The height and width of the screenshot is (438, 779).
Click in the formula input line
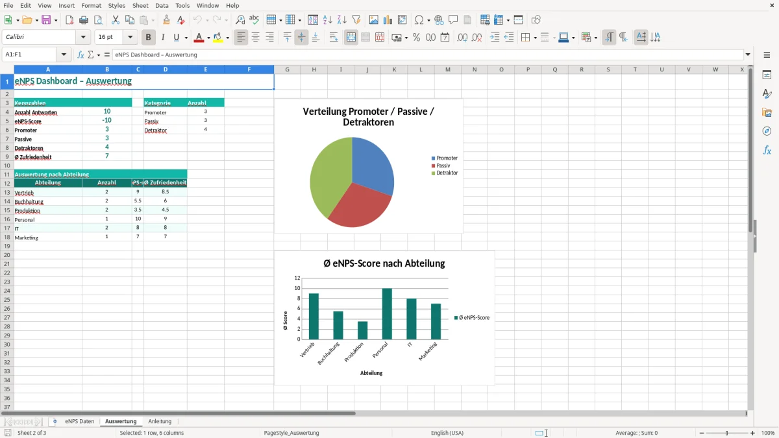(428, 55)
